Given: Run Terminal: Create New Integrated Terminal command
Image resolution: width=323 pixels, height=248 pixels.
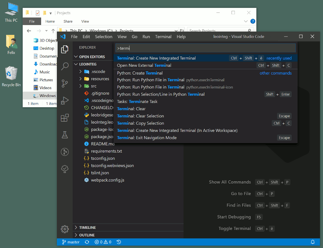Looking at the screenshot, I should point(205,58).
